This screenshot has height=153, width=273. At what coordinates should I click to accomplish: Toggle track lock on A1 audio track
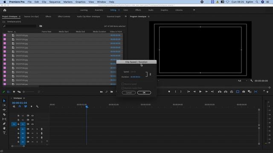pyautogui.click(x=18, y=129)
